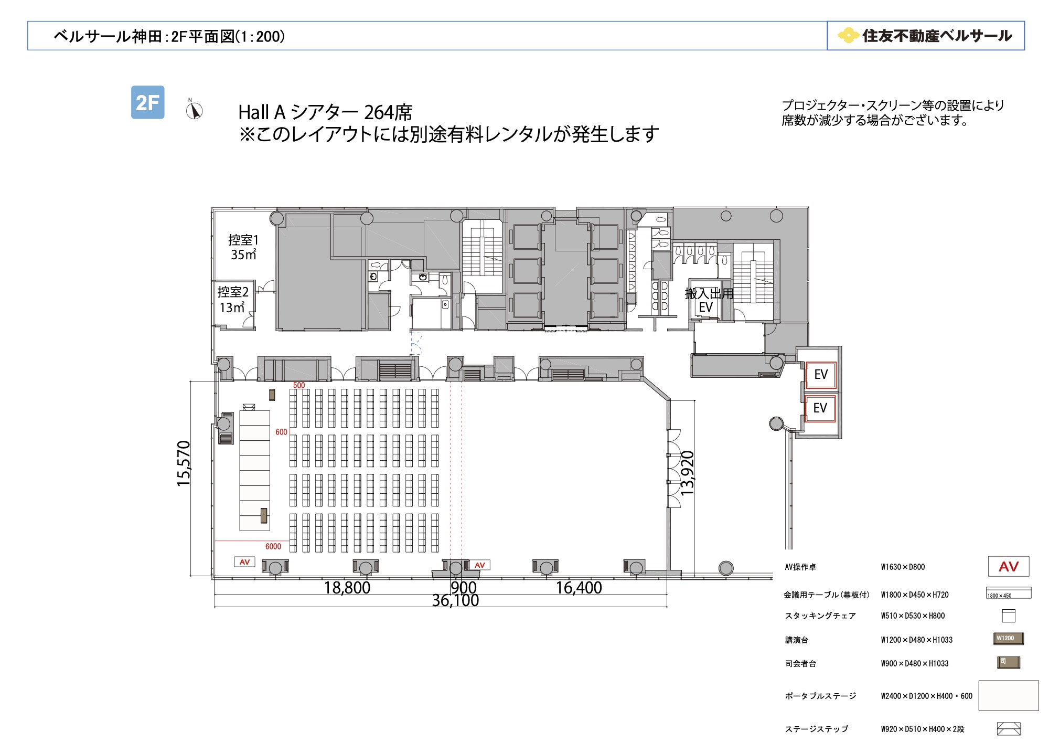
Task: Click the 講演台 legend label
Action: [x=797, y=640]
